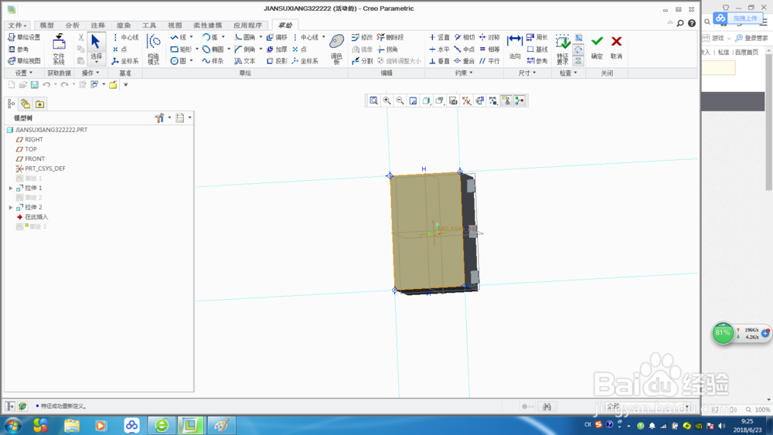Select PRT_CSYS_DEF in model tree
Screen dimensions: 773x435
coord(40,168)
